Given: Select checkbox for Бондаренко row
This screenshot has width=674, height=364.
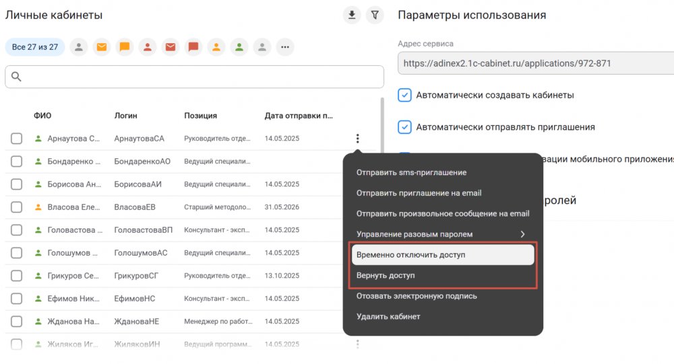Looking at the screenshot, I should coord(16,161).
